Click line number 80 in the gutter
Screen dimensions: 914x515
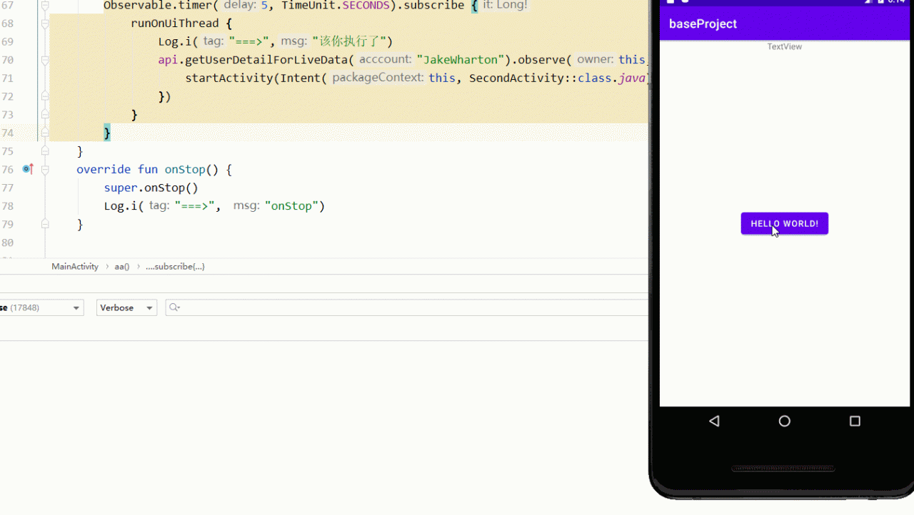(7, 243)
